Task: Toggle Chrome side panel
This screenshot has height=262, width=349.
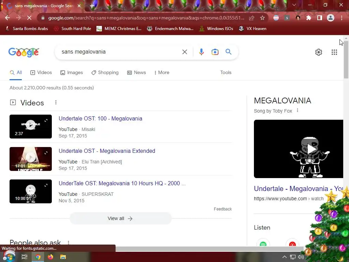Action: [320, 18]
